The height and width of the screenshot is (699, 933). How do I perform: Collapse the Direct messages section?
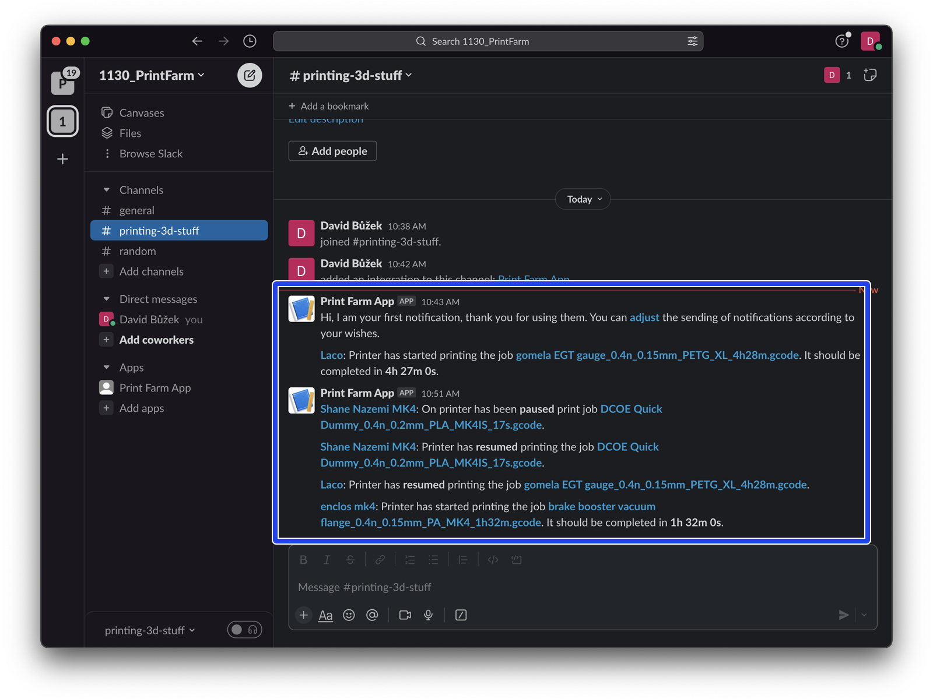[x=106, y=299]
